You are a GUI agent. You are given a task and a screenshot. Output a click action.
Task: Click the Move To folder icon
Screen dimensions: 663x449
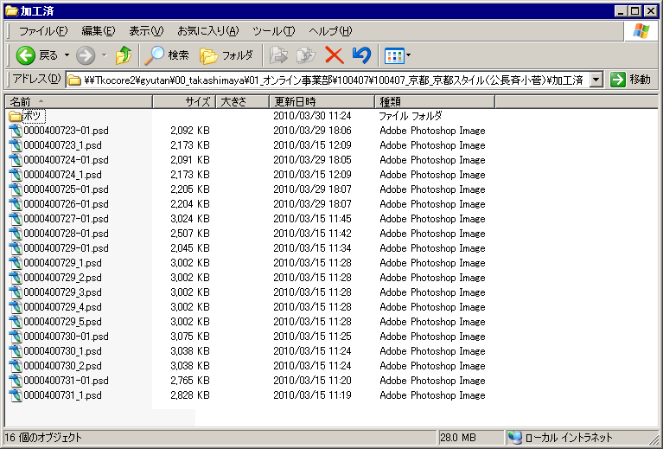click(278, 55)
